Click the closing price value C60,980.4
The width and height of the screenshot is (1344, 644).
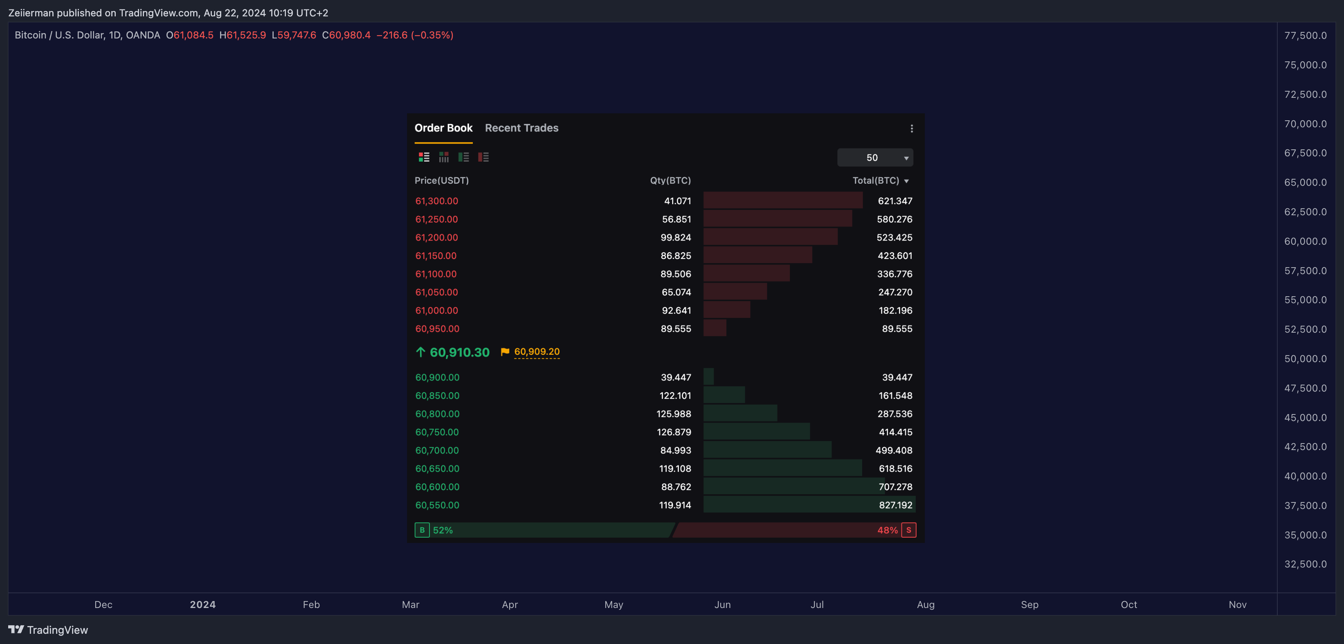pyautogui.click(x=346, y=35)
